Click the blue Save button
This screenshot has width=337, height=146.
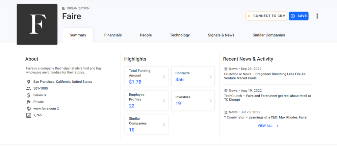[299, 16]
